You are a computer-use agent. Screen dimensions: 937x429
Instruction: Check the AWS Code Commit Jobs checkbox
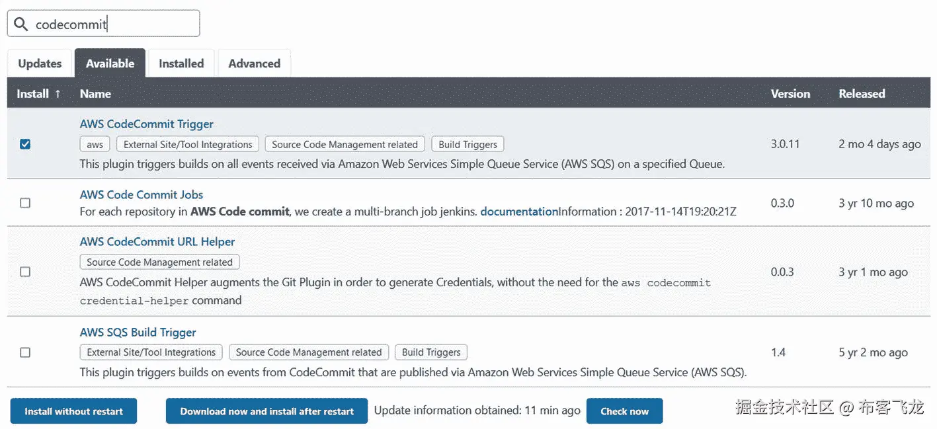[25, 203]
